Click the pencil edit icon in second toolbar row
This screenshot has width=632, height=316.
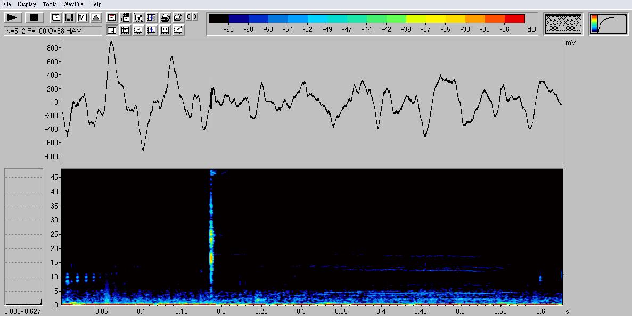[x=178, y=30]
